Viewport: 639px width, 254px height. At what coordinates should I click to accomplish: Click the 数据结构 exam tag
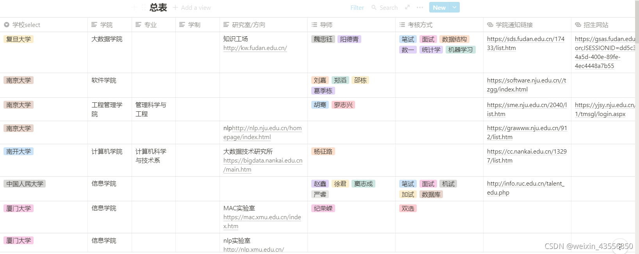point(454,39)
